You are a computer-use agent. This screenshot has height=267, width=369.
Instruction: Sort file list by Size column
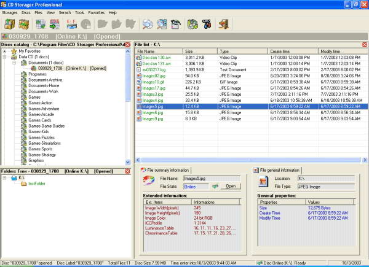pyautogui.click(x=200, y=51)
